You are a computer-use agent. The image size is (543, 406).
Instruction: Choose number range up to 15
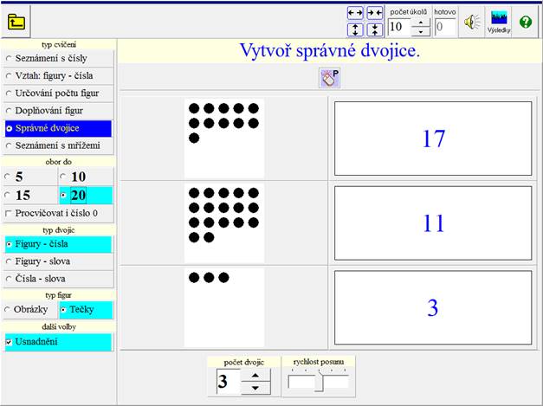30,196
